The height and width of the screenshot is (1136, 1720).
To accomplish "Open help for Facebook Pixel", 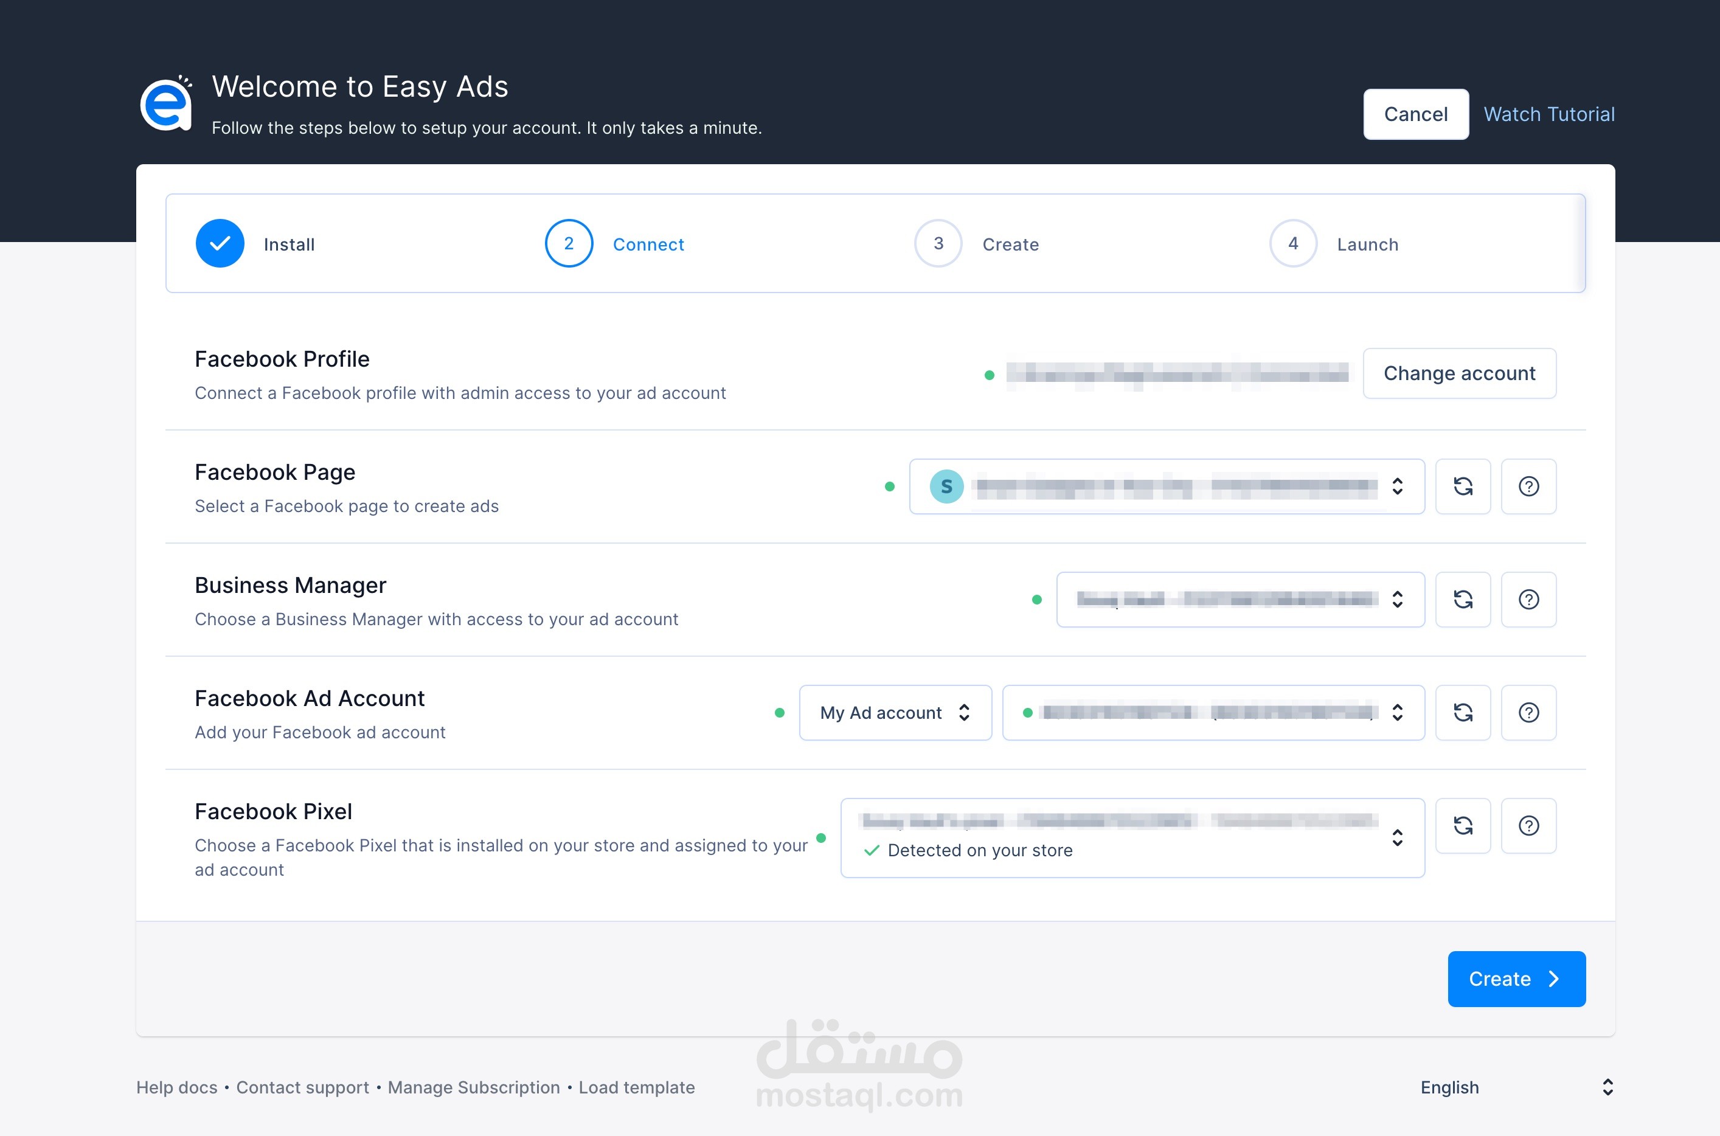I will tap(1528, 825).
